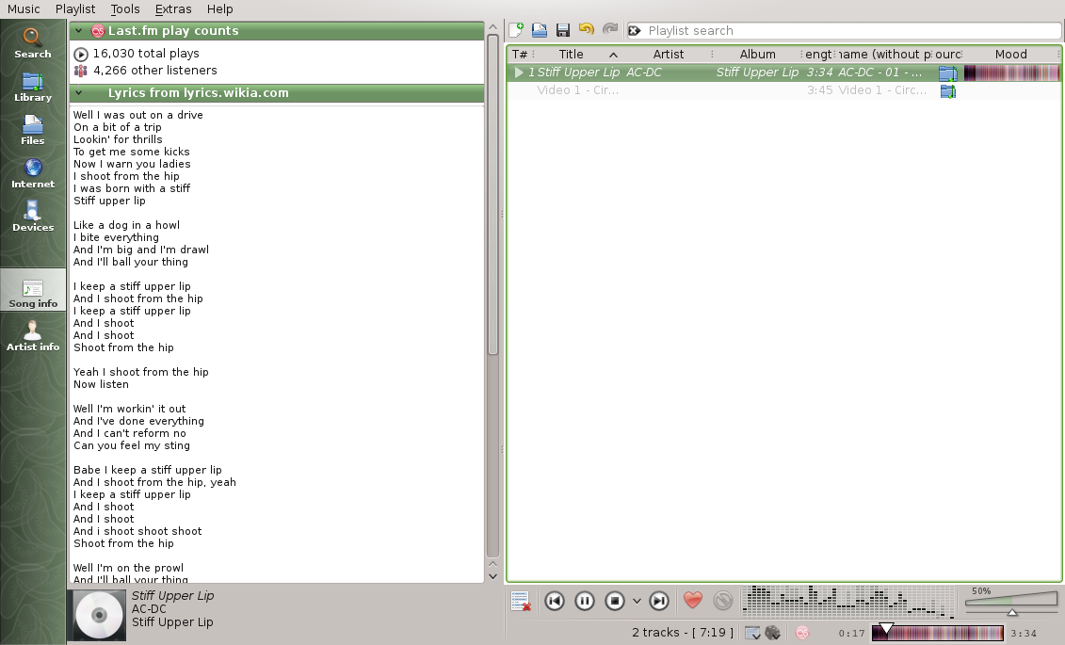This screenshot has width=1065, height=645.
Task: Click the redo playlist change icon
Action: [x=610, y=29]
